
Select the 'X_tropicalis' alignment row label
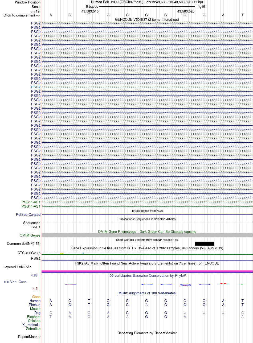coord(31,325)
